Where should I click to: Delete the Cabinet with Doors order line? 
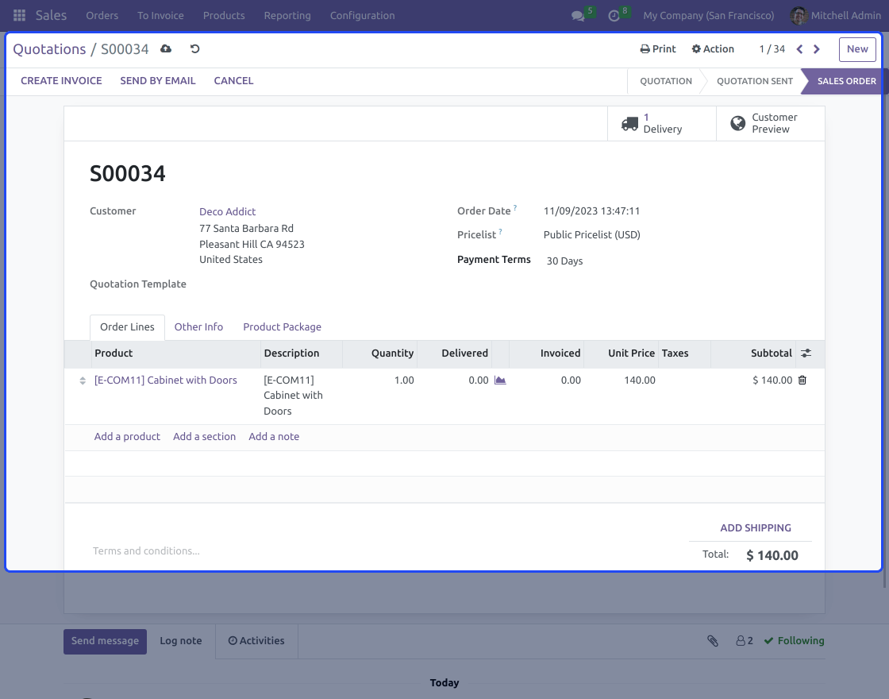(802, 380)
